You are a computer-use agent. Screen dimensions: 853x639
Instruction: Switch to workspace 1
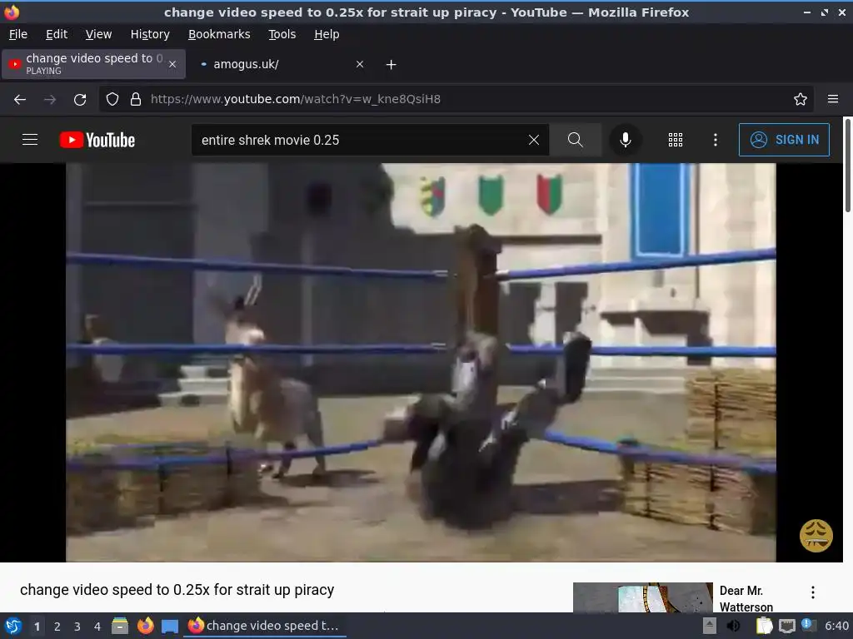coord(37,627)
